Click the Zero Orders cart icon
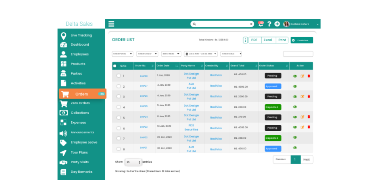 64,104
